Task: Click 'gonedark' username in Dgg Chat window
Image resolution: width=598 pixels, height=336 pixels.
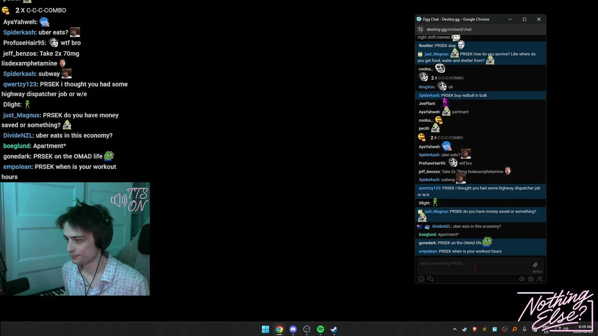Action: pos(427,243)
